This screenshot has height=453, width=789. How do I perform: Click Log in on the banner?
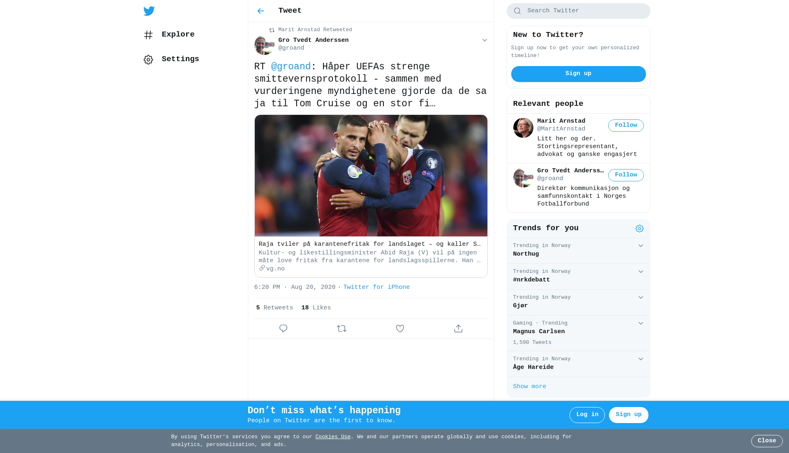[x=587, y=415]
